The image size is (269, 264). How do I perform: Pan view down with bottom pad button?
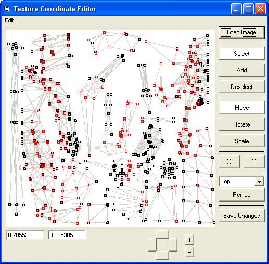(x=162, y=256)
